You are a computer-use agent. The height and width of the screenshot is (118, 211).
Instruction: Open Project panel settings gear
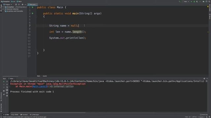click(22, 4)
